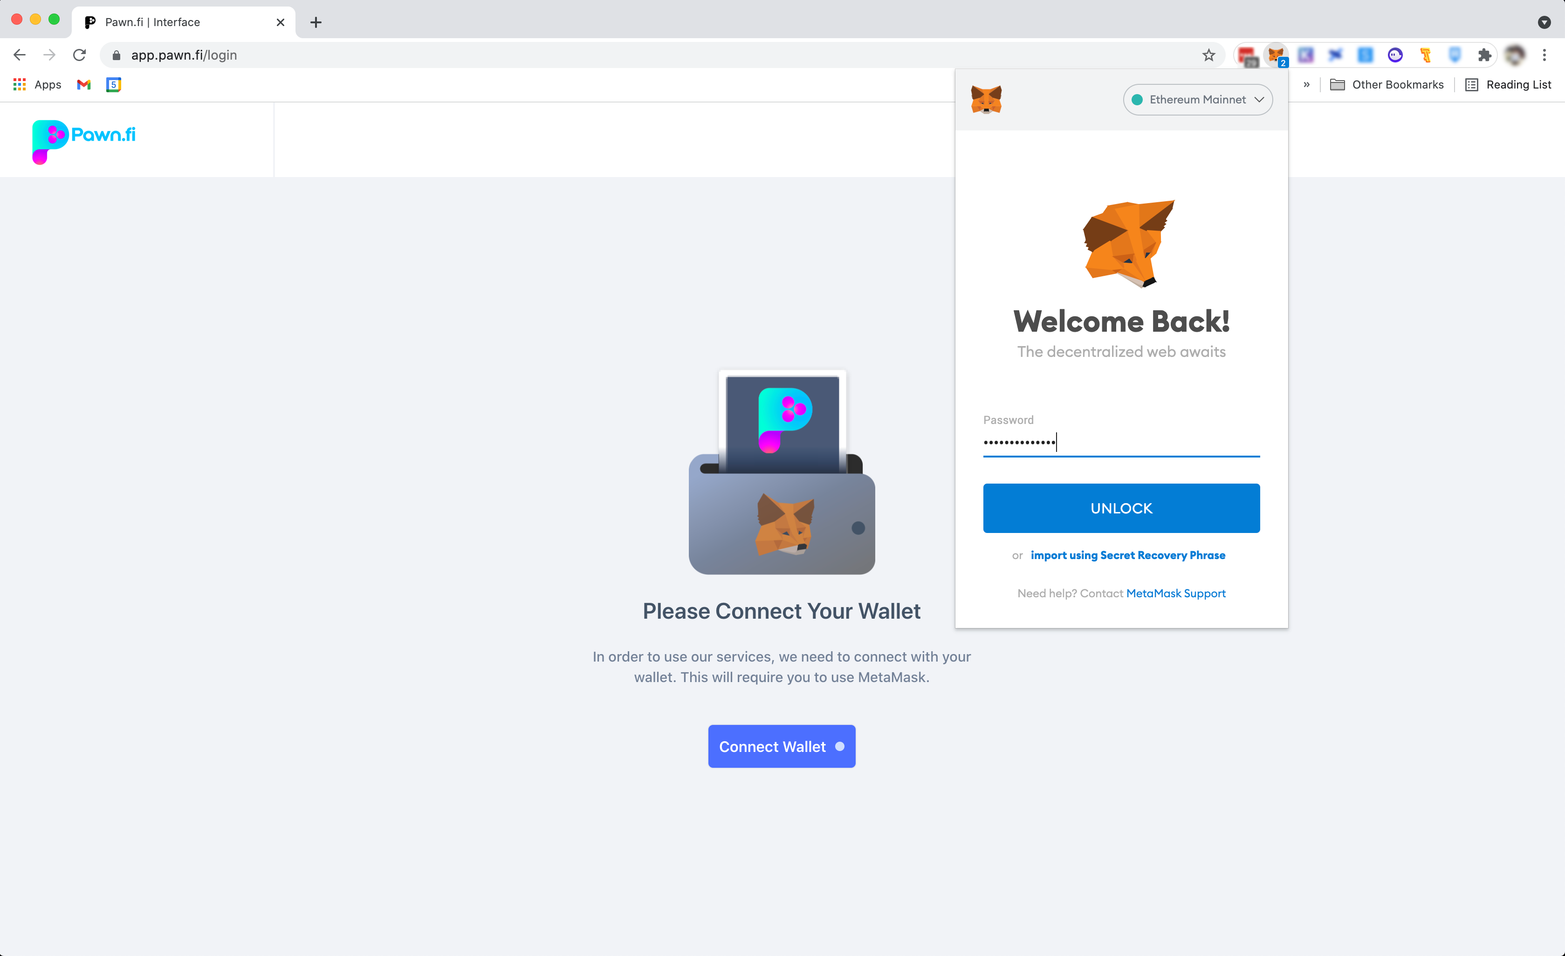Click the MetaMask fox logo in popup header

pos(986,100)
